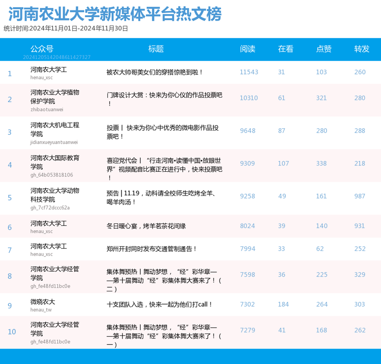Screen dimensions: 381x364
Task: Open article 被农大帅哥美女们的穿搭惊艳到啦！
Action: 154,72
